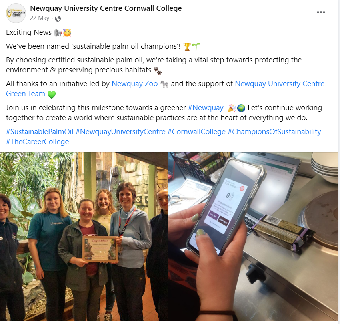Click the earth globe emoji near #Newquay
This screenshot has height=324, width=340.
click(241, 108)
